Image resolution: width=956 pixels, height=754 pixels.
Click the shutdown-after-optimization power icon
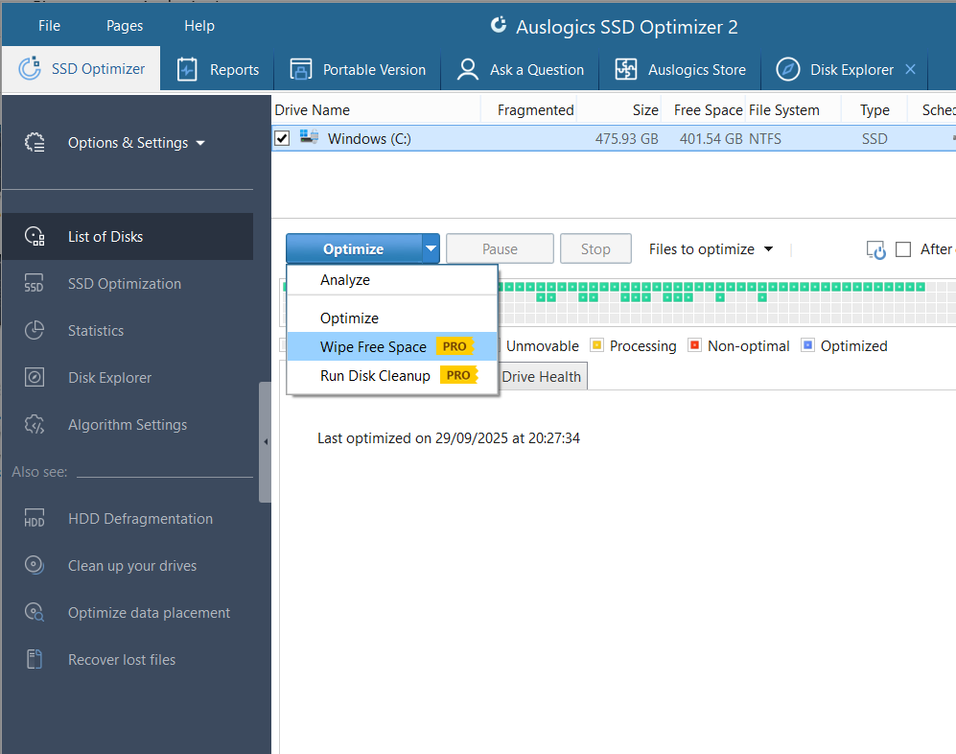pyautogui.click(x=875, y=250)
